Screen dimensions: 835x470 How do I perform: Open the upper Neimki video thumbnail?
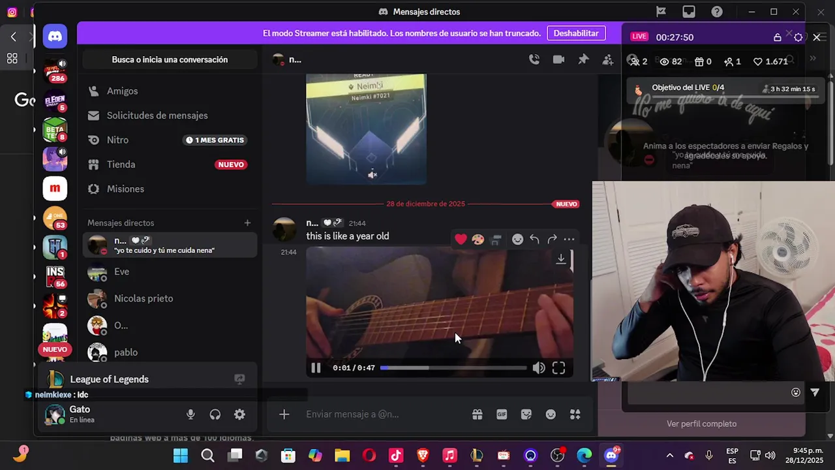(x=366, y=129)
